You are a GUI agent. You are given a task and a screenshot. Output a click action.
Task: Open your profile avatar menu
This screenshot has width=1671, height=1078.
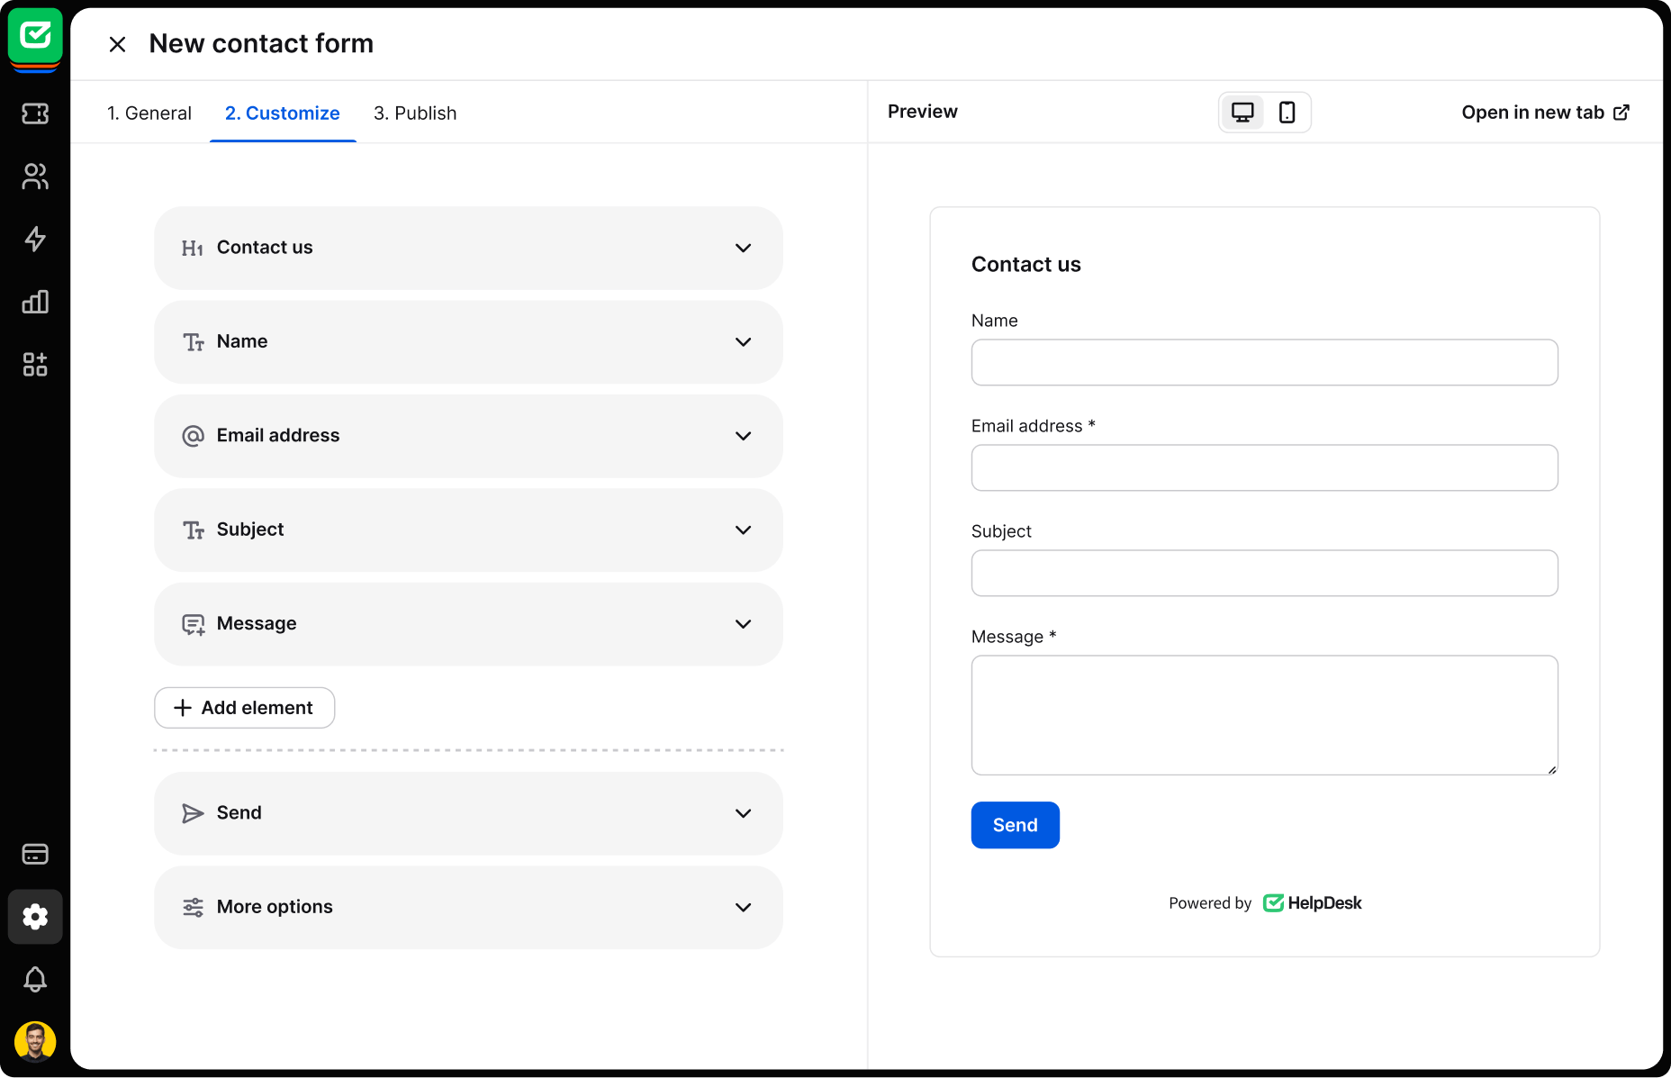[x=35, y=1041]
